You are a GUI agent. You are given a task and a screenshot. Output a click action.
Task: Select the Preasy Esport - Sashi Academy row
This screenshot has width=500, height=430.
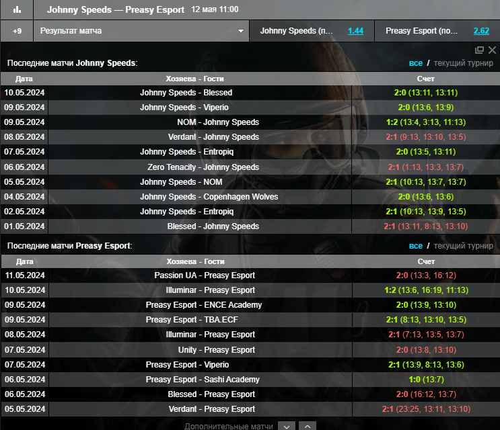250,380
